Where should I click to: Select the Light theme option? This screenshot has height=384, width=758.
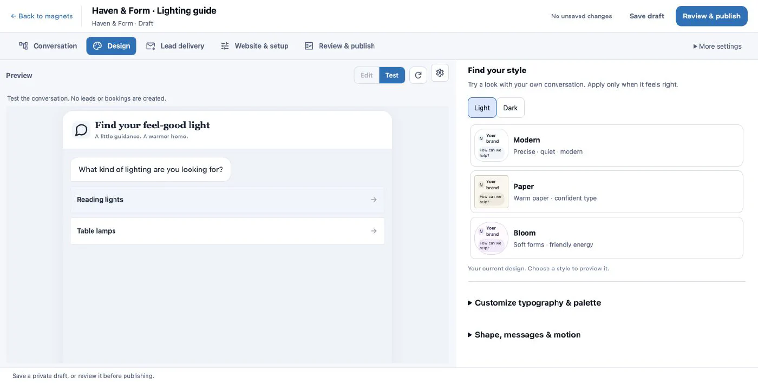click(x=482, y=108)
